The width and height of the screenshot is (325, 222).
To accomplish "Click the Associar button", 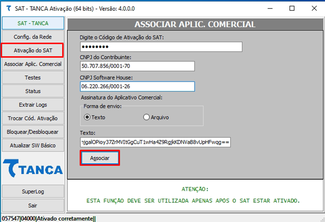I will 100,158.
